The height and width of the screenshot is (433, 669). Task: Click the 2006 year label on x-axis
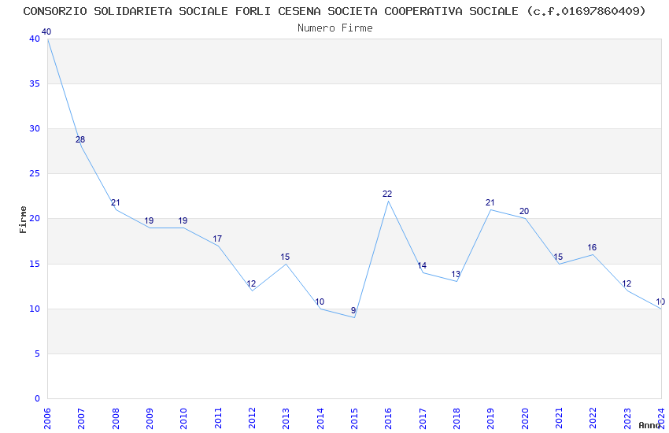click(48, 416)
